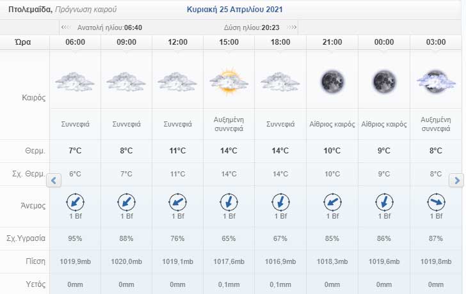
Task: Click the 14°C temperature at 18:00
Action: 280,151
